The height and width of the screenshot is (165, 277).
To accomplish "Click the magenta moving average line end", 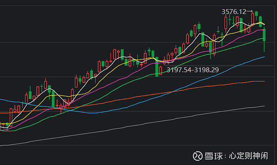I will click(x=264, y=30).
